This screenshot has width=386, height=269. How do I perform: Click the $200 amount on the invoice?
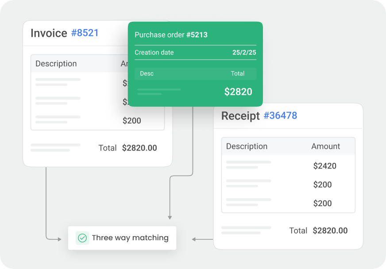click(x=131, y=120)
